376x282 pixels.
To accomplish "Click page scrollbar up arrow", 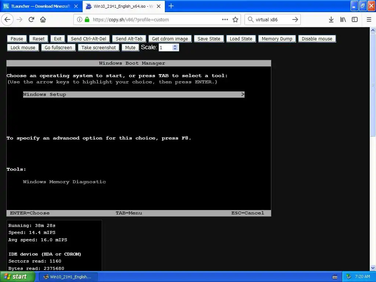I will click(x=373, y=30).
